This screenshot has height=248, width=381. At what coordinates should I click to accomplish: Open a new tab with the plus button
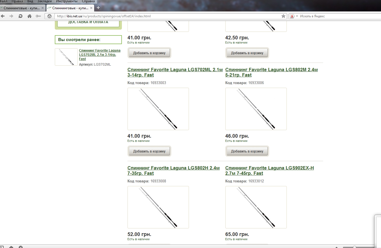coord(98,8)
